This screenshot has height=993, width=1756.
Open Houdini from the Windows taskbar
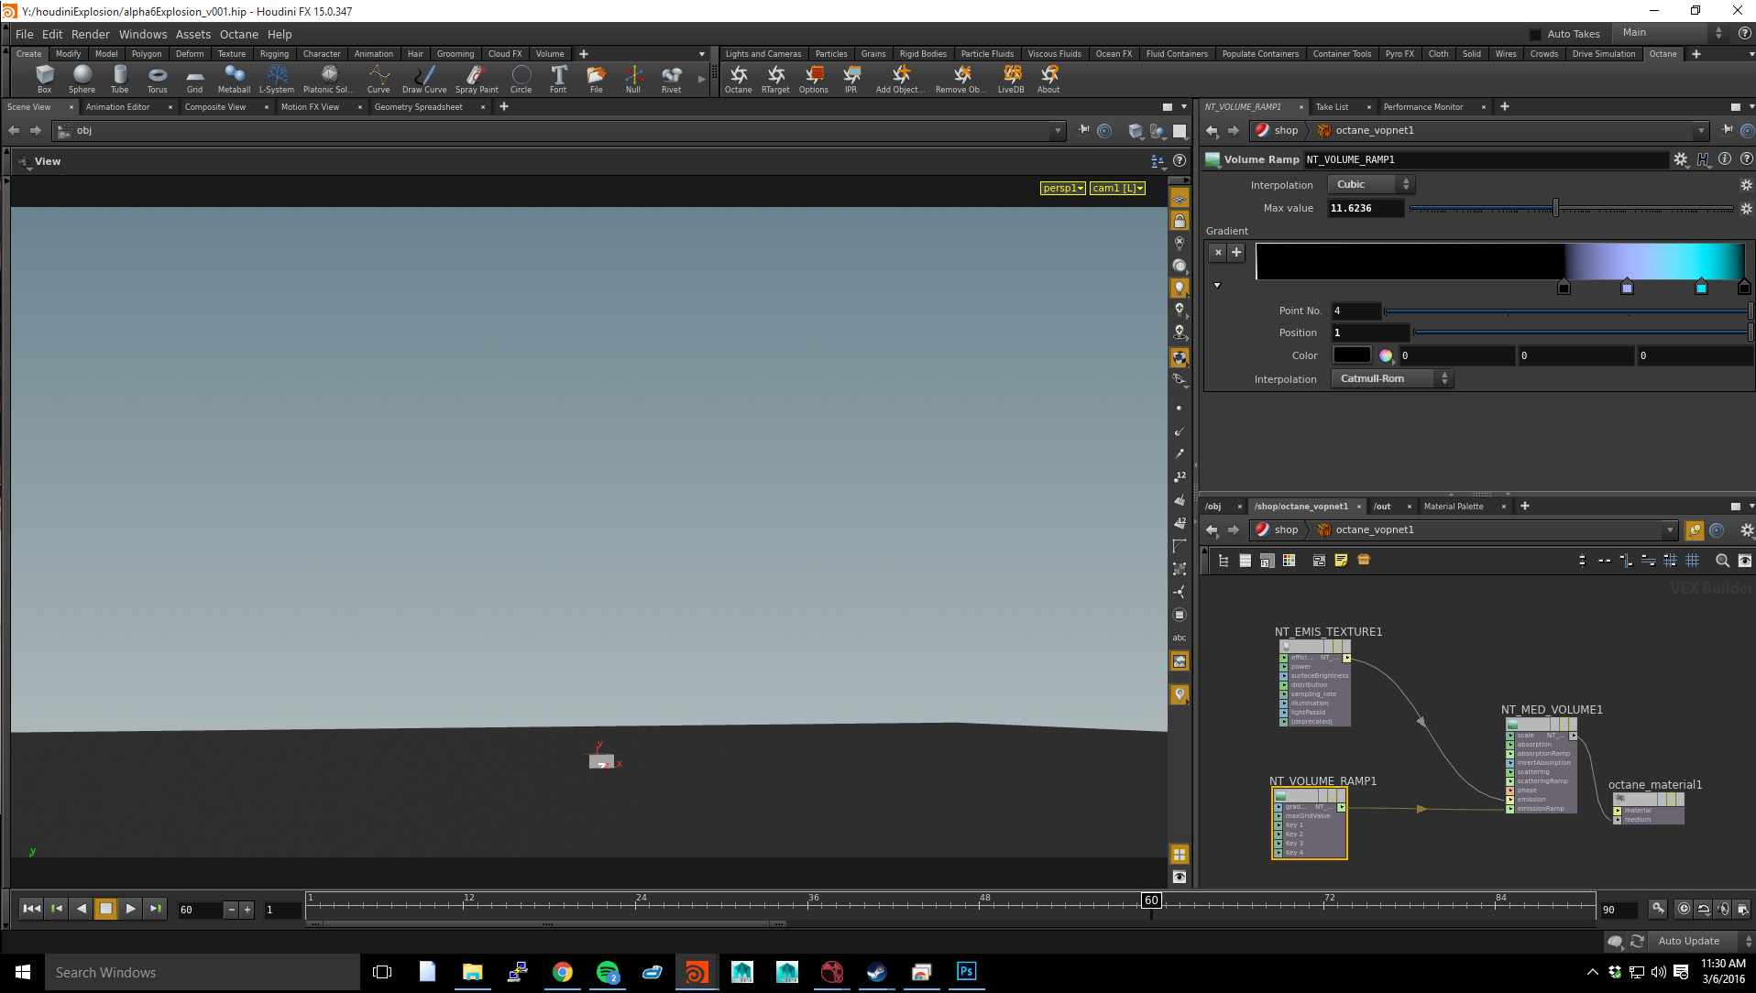(697, 972)
